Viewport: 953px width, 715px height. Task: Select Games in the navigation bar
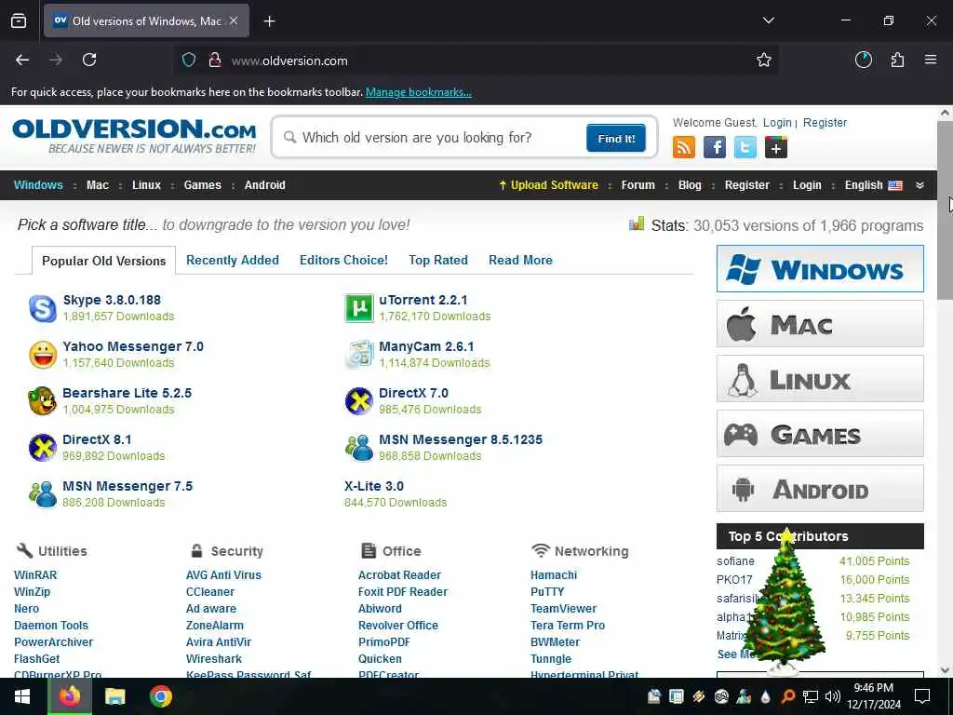click(202, 185)
